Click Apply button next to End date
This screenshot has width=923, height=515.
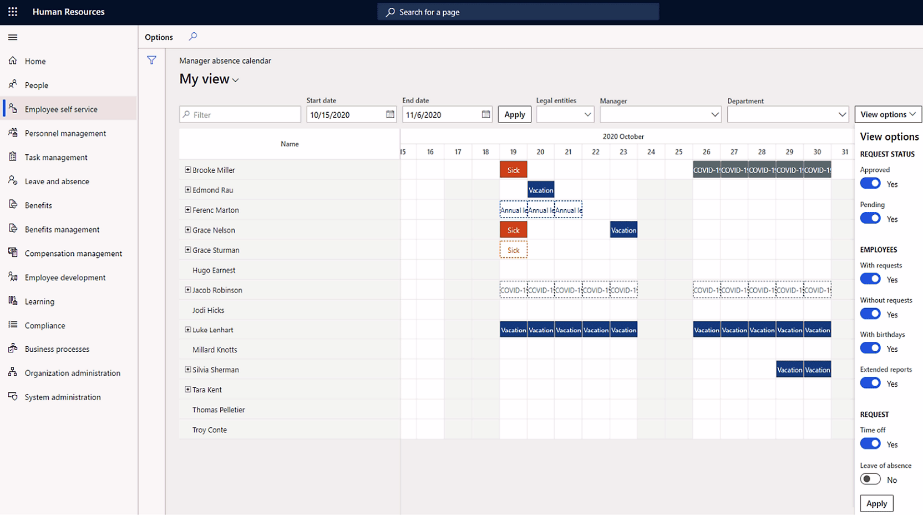[x=514, y=114]
